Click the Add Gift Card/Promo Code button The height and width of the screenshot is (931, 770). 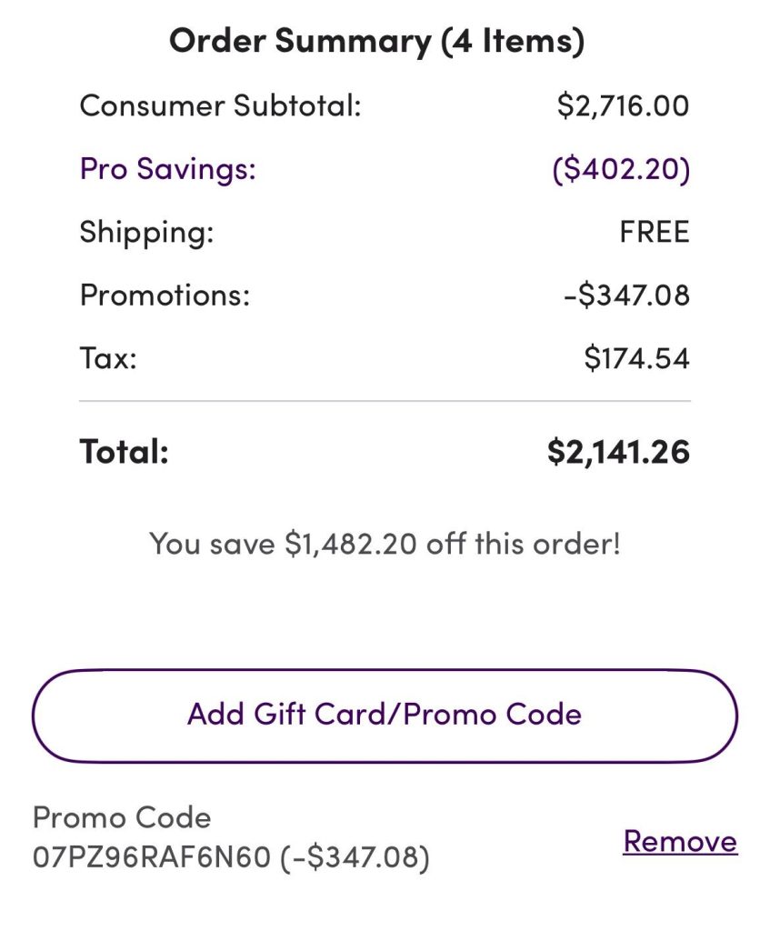coord(385,715)
